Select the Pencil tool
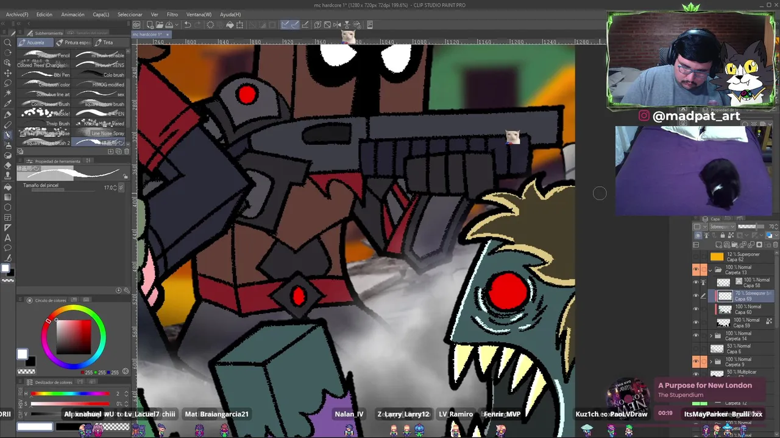Image resolution: width=780 pixels, height=438 pixels. click(x=8, y=125)
